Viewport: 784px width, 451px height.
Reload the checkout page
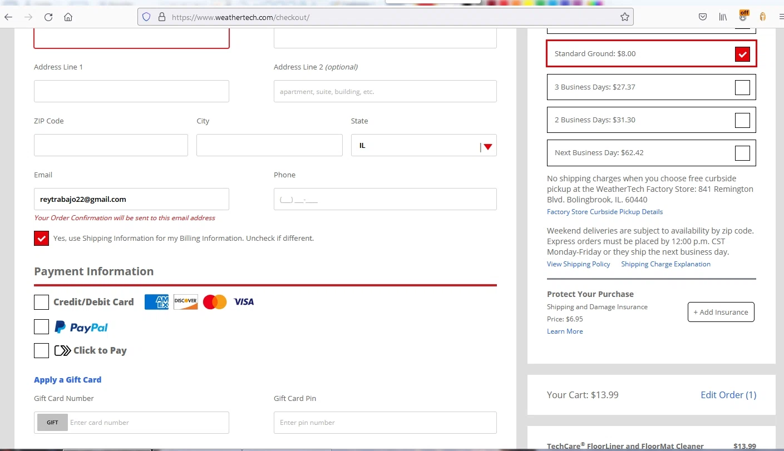pos(48,17)
